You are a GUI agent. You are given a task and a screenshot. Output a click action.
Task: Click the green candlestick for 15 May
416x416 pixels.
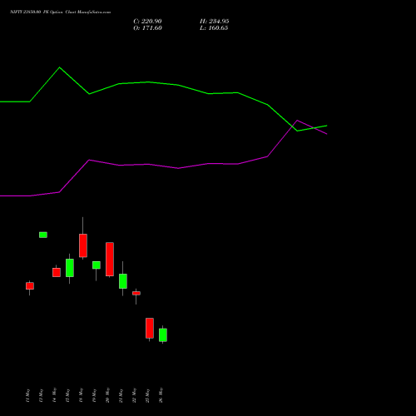pos(70,268)
